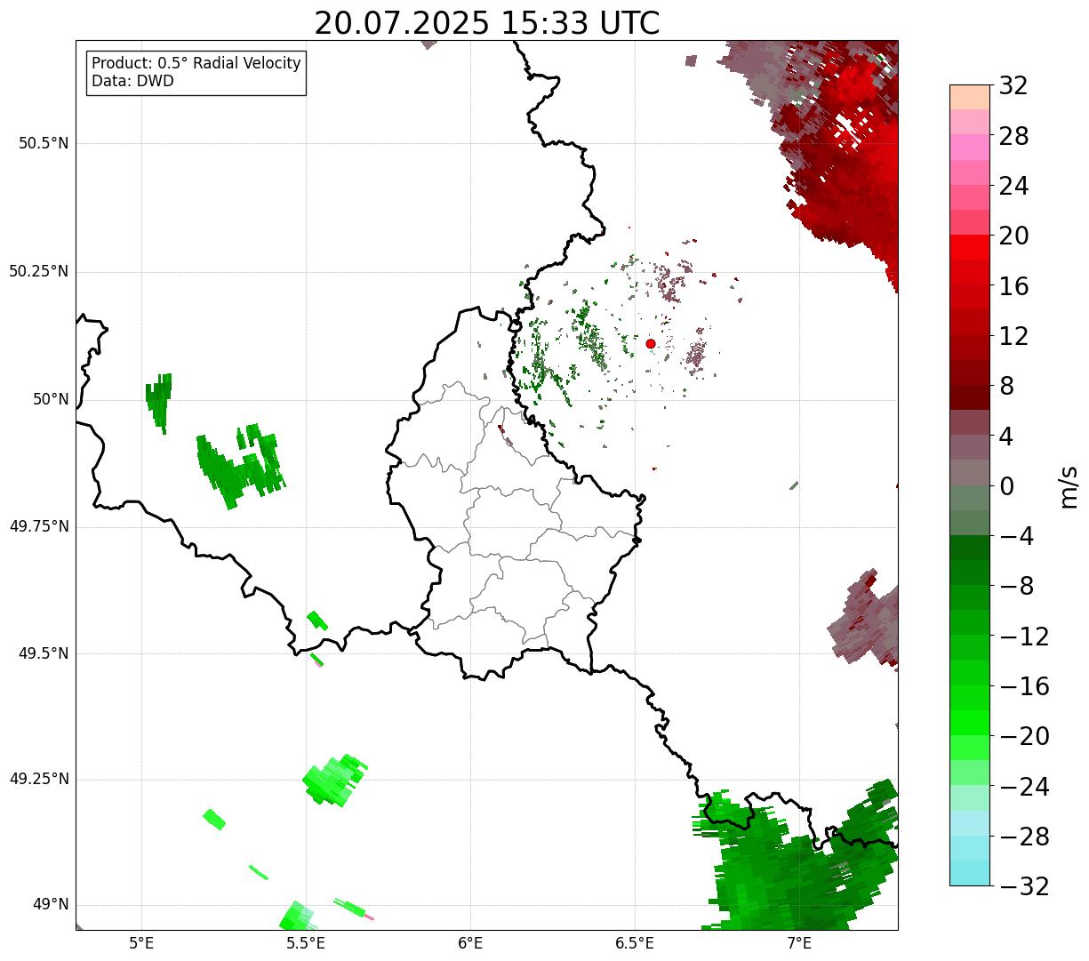Screen dimensions: 1089x961
Task: Click the 7°E longitude label
Action: (x=799, y=943)
